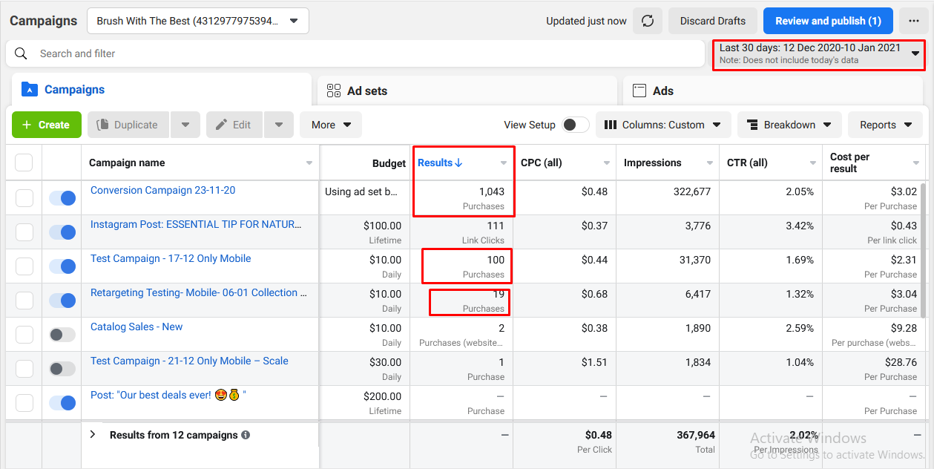Toggle off Conversion Campaign 23-11-20
This screenshot has height=469, width=934.
[x=62, y=198]
